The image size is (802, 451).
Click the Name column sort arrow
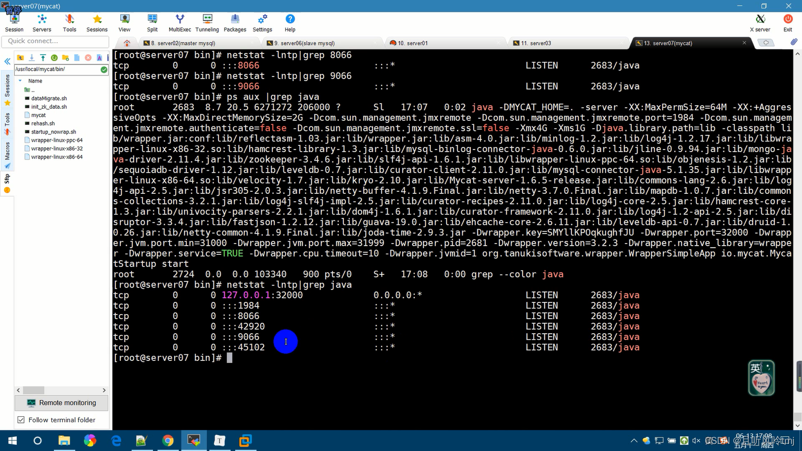pos(20,81)
